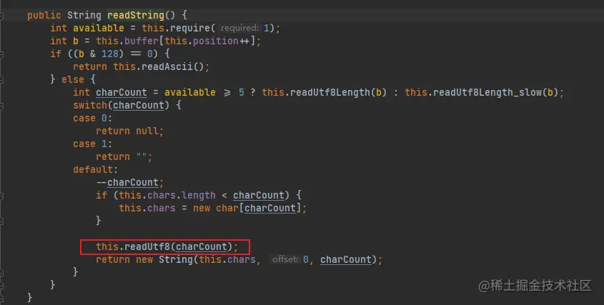Click the 'required:' parameter hint

click(x=239, y=28)
